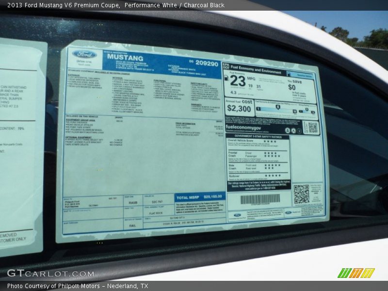Click 'TOTAL MSRP $29,185.00' box

pyautogui.click(x=199, y=197)
